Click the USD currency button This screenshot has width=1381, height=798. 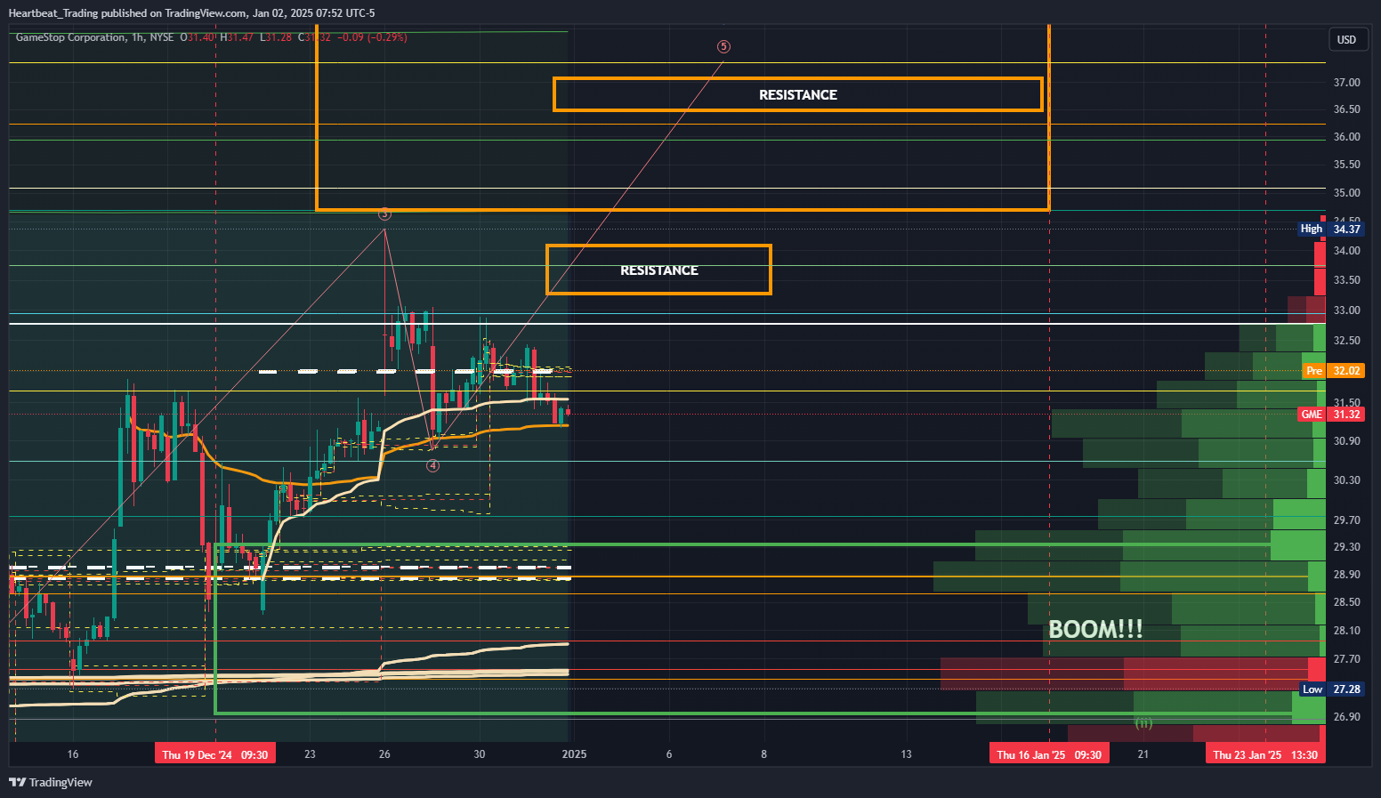1346,39
